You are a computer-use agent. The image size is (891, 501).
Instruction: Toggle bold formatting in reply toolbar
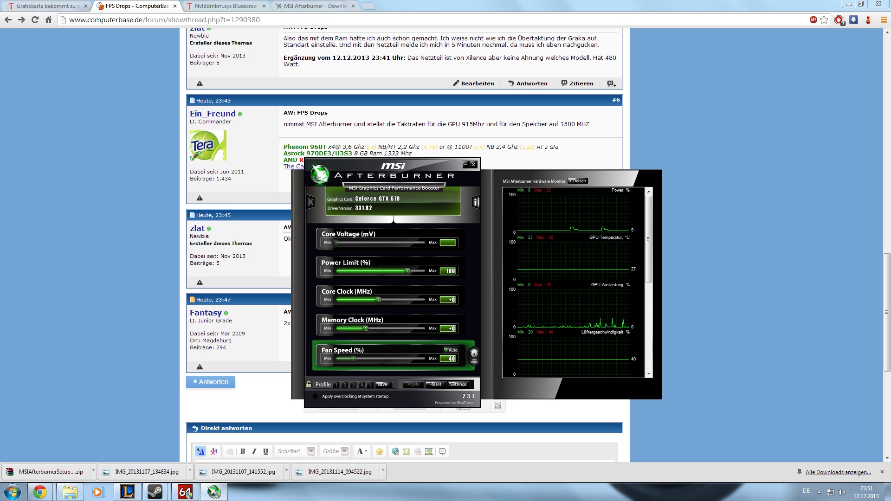pos(243,451)
